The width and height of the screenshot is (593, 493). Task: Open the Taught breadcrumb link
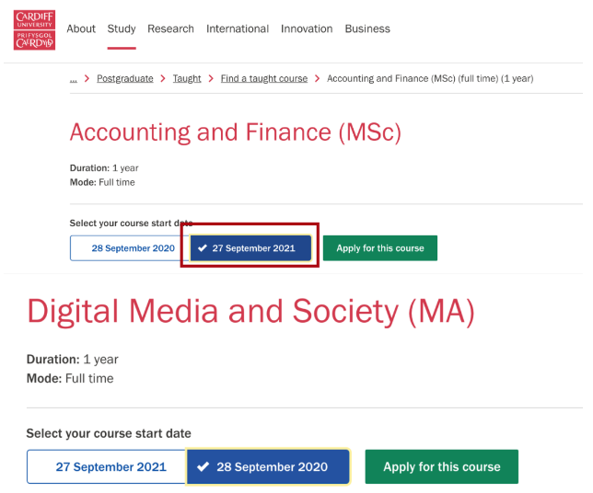[187, 79]
